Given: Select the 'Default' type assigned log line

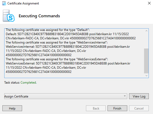Looking at the screenshot, I should click(48, 30).
